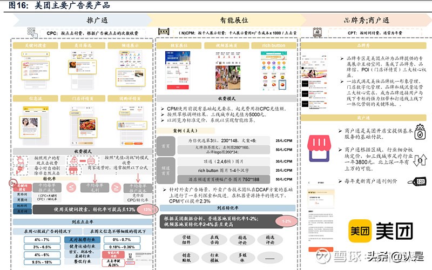Click the 平均每单毛利 gray box

[x=95, y=187]
